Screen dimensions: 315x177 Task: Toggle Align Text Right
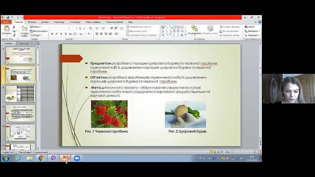tap(106, 34)
